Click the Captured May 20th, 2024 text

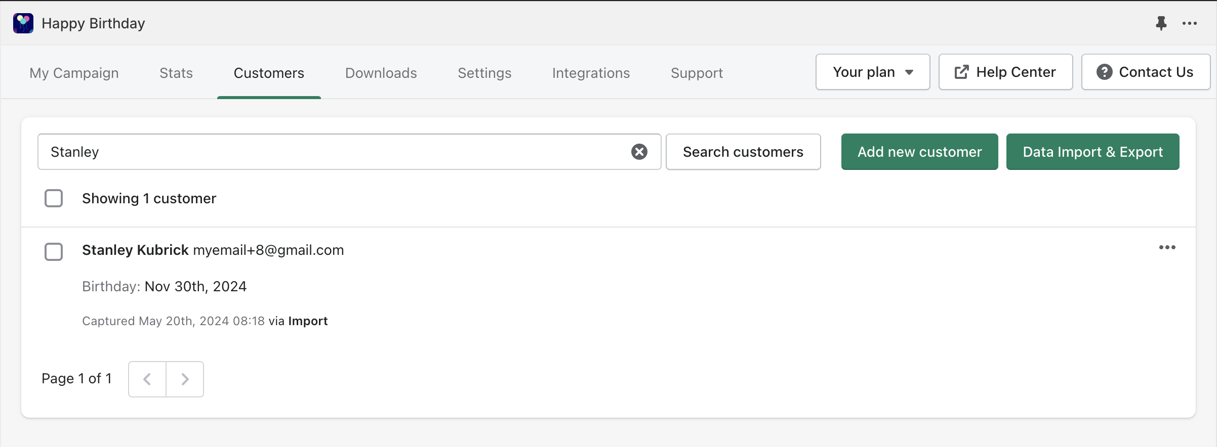(173, 321)
